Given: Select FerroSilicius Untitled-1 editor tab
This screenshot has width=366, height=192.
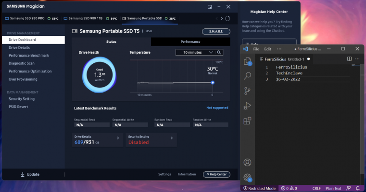Looking at the screenshot, I should (x=285, y=59).
